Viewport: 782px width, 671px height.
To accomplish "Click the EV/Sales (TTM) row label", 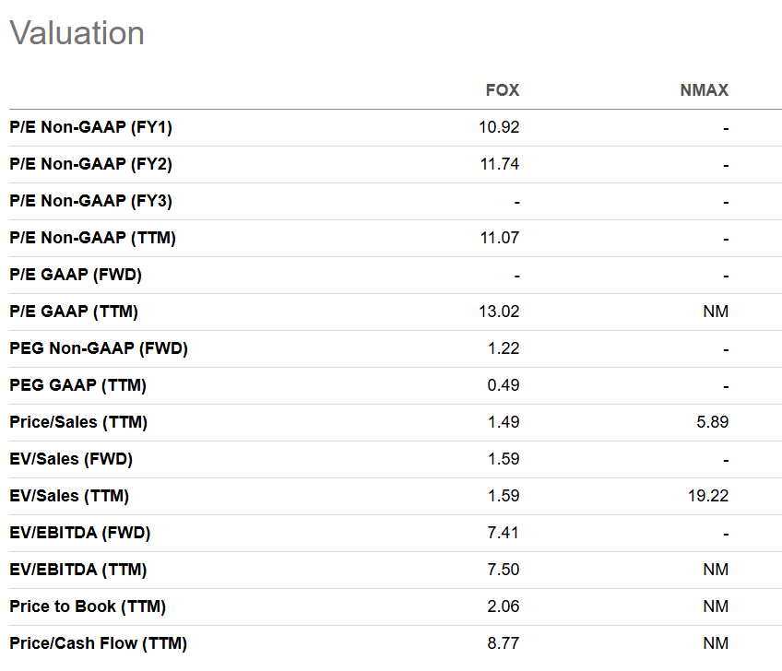I will click(x=69, y=497).
